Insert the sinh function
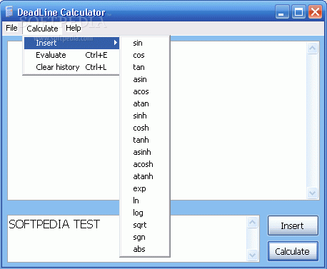 (x=145, y=116)
